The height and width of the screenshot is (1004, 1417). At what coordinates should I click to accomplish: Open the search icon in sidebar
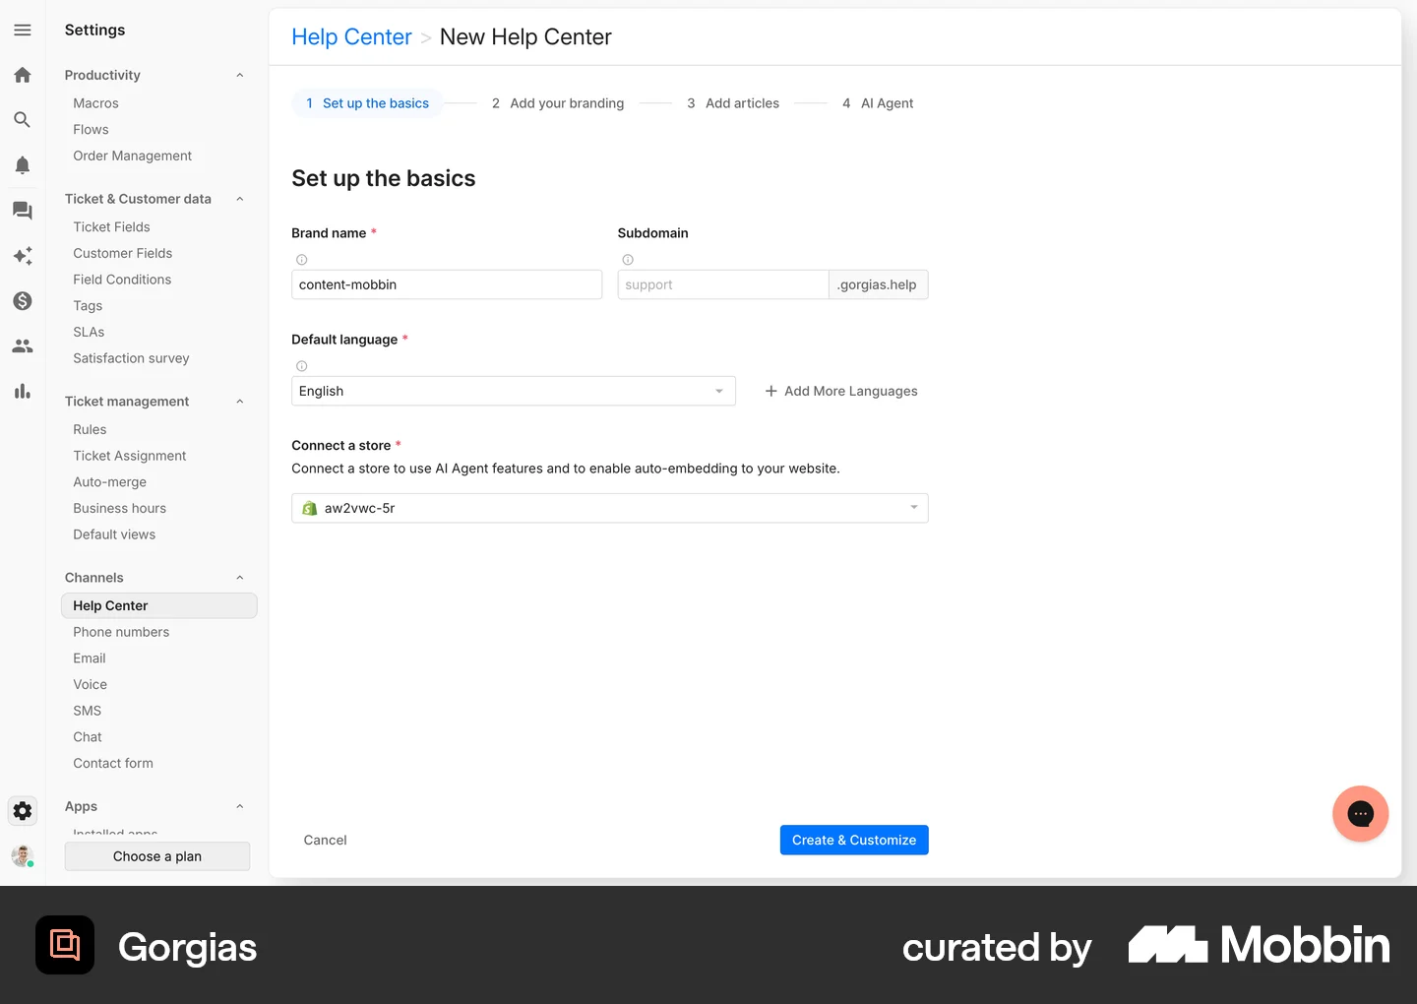[x=23, y=120]
